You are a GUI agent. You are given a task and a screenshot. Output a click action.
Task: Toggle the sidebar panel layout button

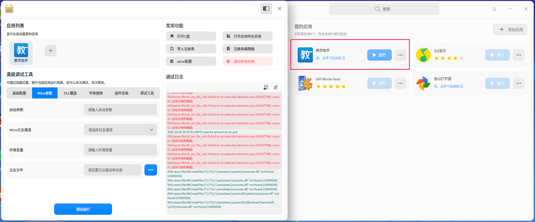pyautogui.click(x=266, y=8)
